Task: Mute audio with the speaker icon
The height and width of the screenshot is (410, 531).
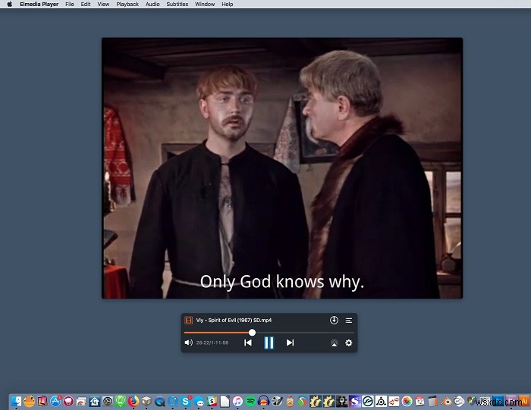Action: (x=188, y=343)
